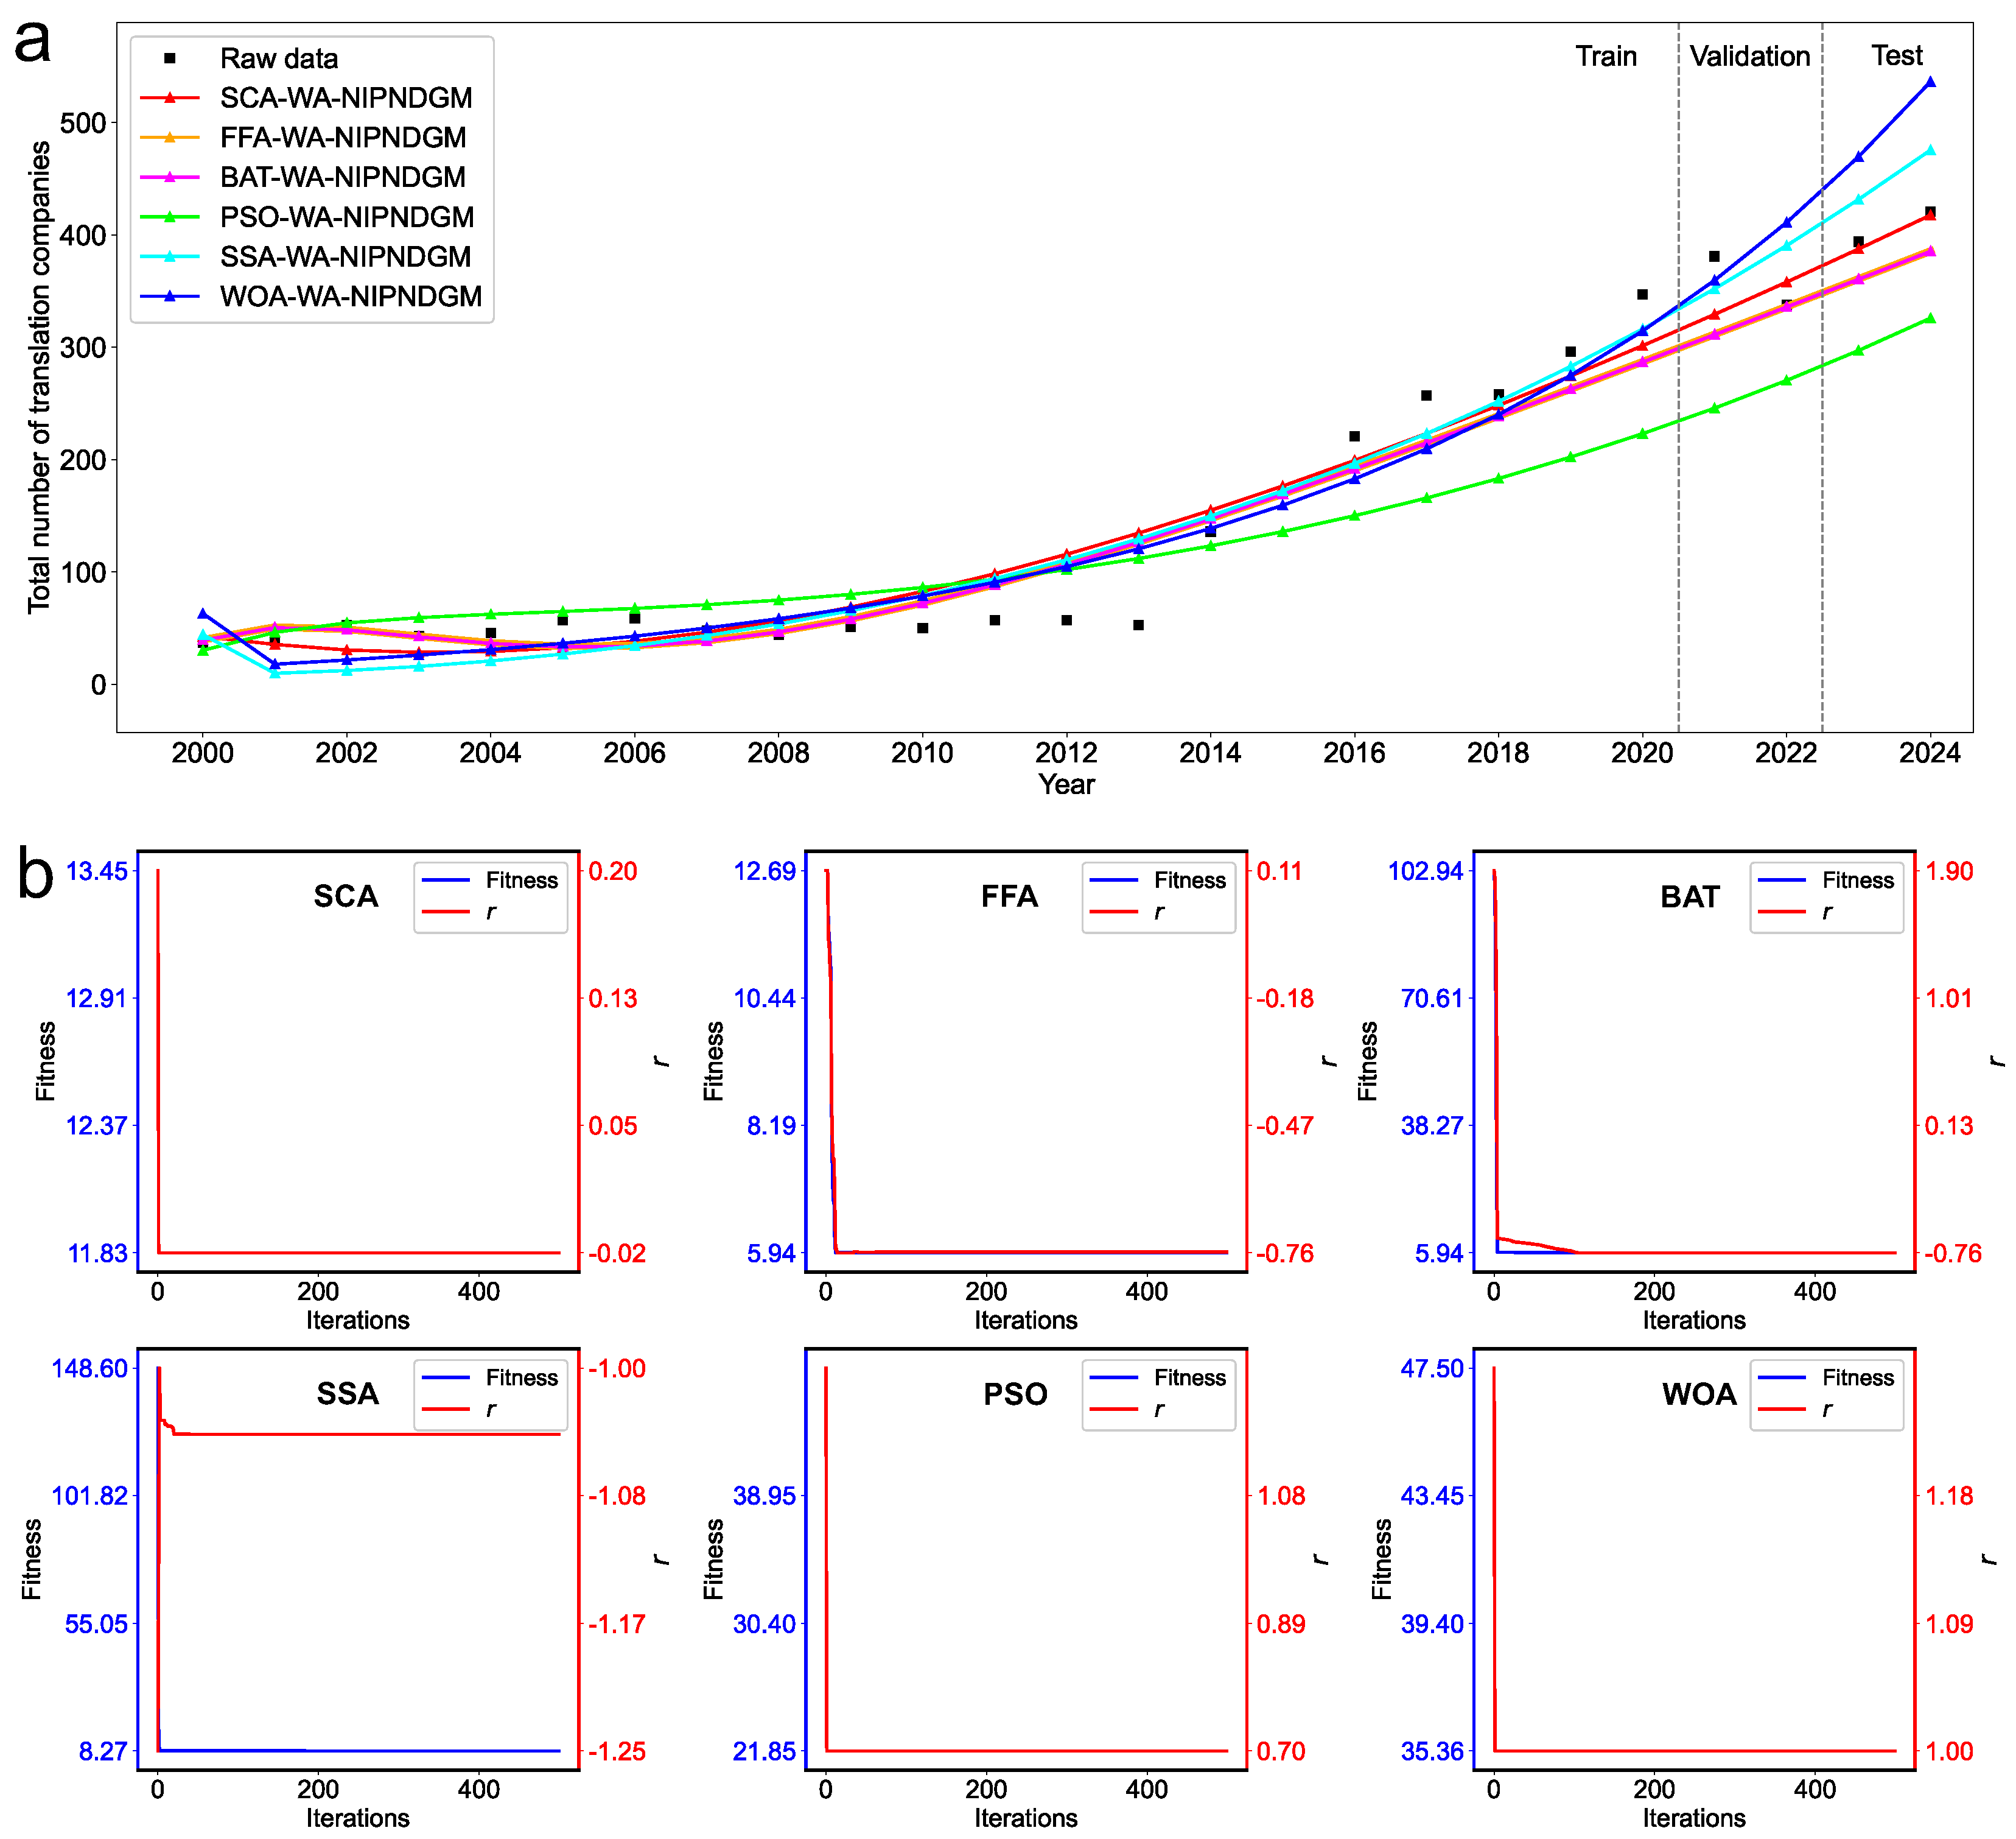Click the 2012 tick label on Year axis

[1066, 753]
